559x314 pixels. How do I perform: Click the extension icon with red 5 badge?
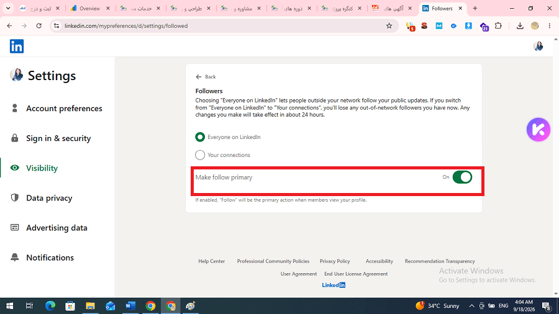411,26
